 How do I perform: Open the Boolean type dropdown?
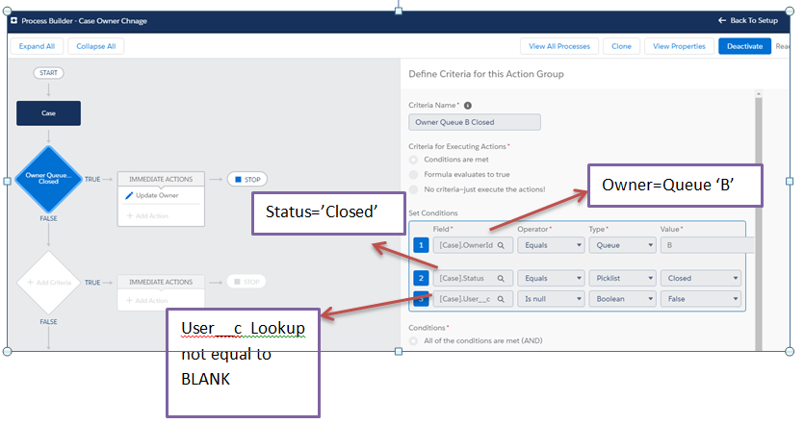click(x=622, y=299)
